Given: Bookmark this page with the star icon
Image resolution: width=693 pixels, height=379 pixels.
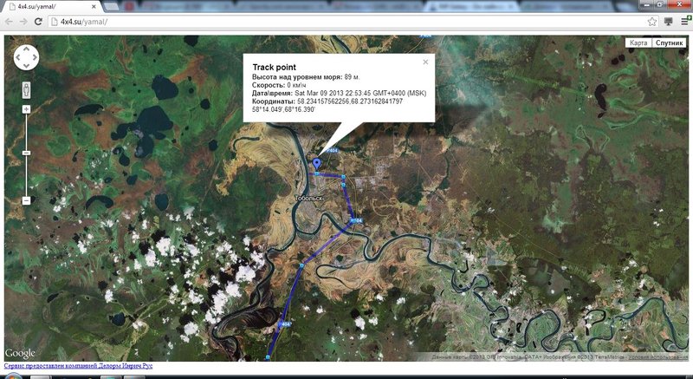Looking at the screenshot, I should 651,21.
